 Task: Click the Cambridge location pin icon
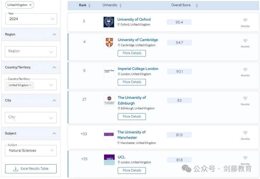119,45
